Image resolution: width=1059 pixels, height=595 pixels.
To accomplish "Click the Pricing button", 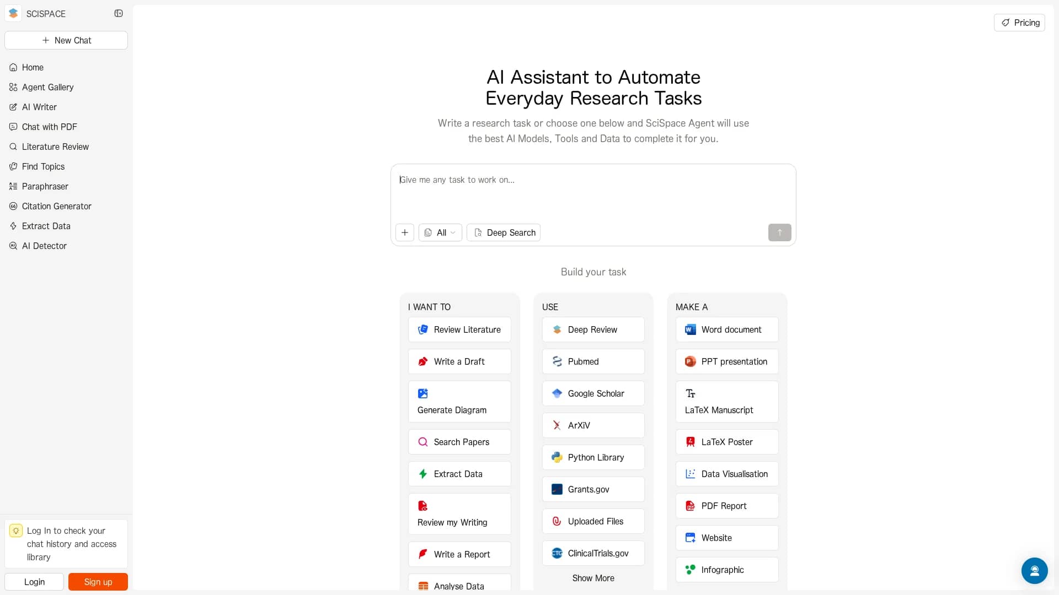I will [x=1019, y=23].
